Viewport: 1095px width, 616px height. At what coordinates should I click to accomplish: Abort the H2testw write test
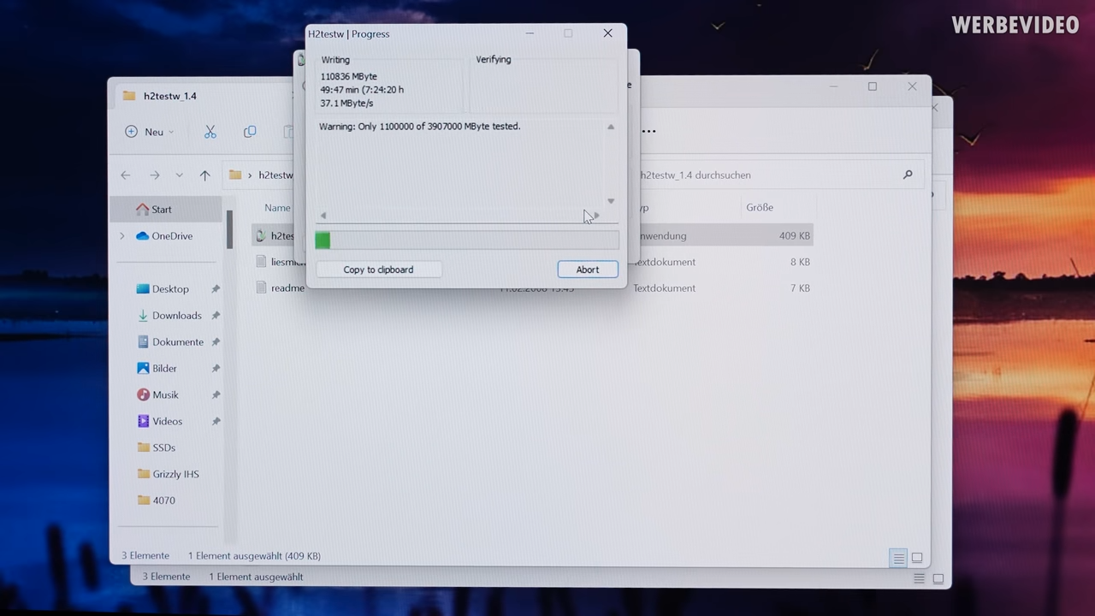587,269
